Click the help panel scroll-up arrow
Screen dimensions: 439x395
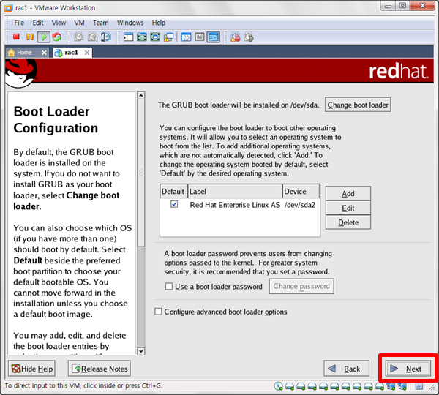(140, 96)
